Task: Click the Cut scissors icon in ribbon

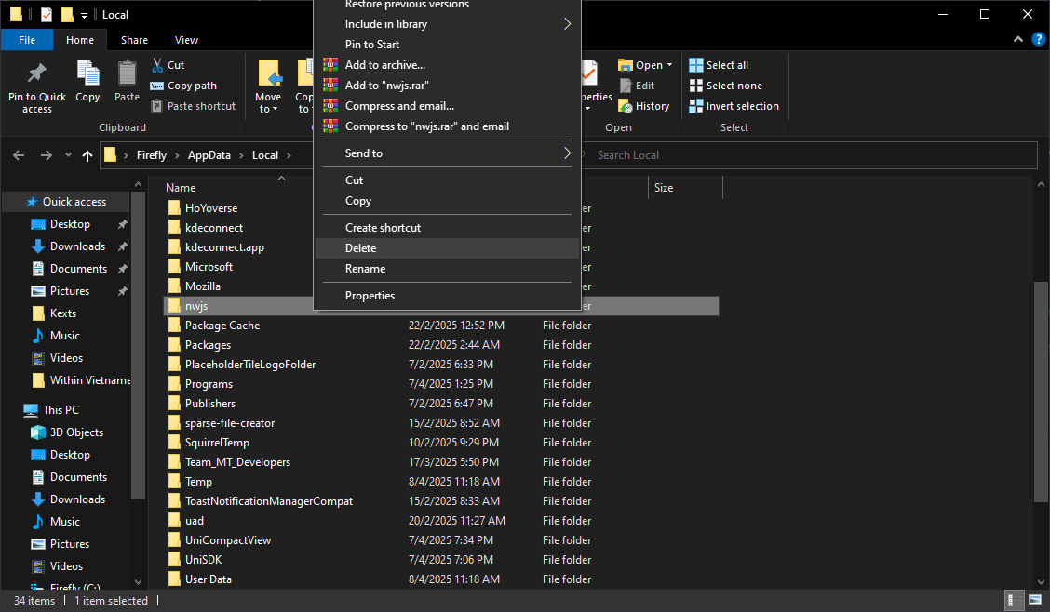Action: (156, 65)
